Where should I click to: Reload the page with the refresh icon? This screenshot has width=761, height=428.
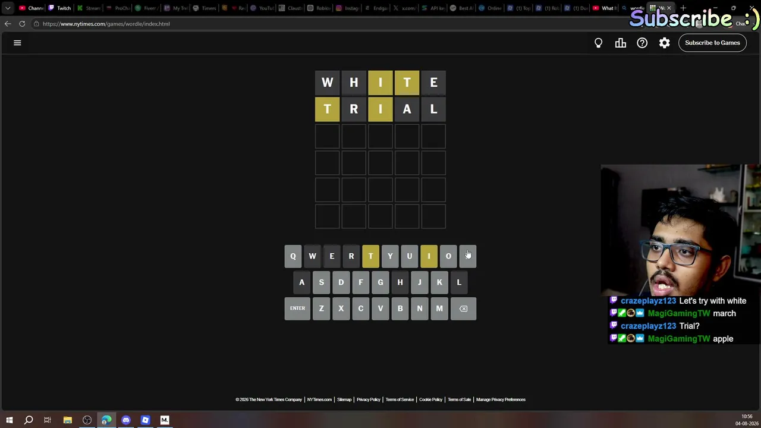[x=22, y=24]
